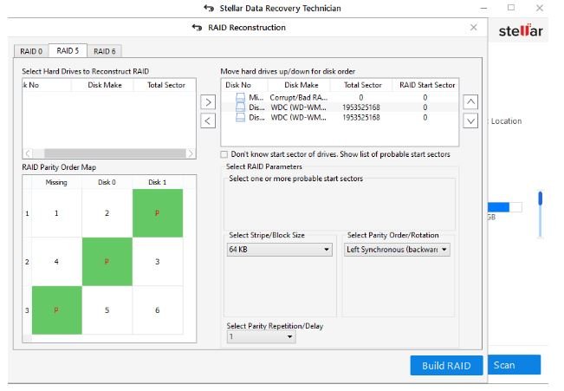Move selected drive to RAID list with right arrow
564x391 pixels.
208,102
